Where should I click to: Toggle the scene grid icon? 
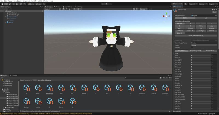(79, 9)
